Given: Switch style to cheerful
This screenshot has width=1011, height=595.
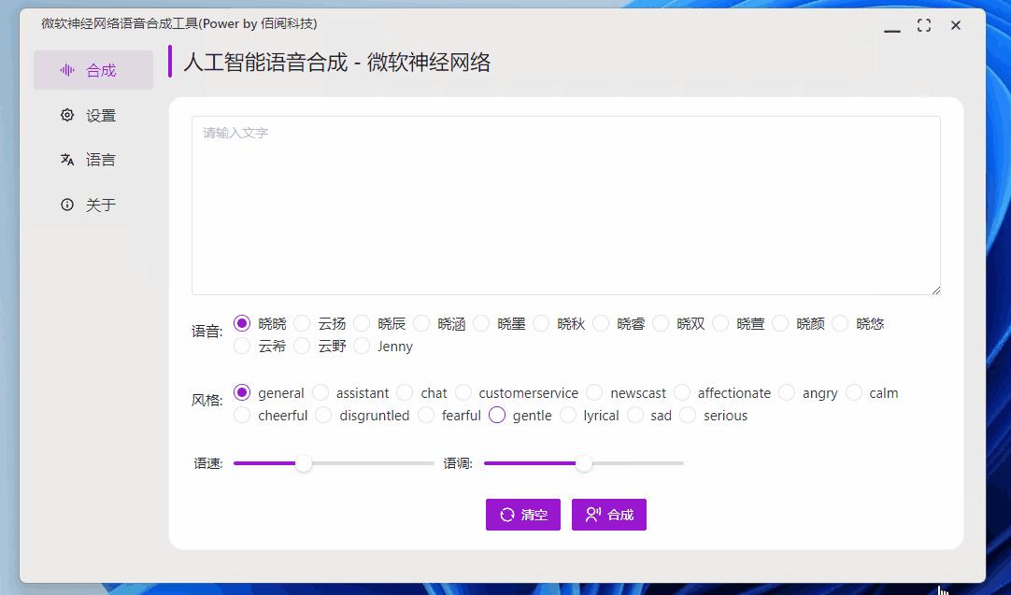Looking at the screenshot, I should (x=242, y=415).
